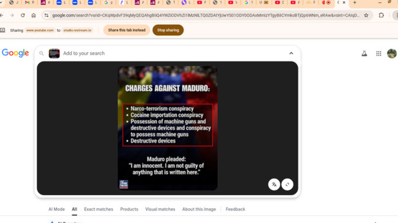Open the Extensions puzzle icon
The height and width of the screenshot is (223, 398).
pos(381,15)
